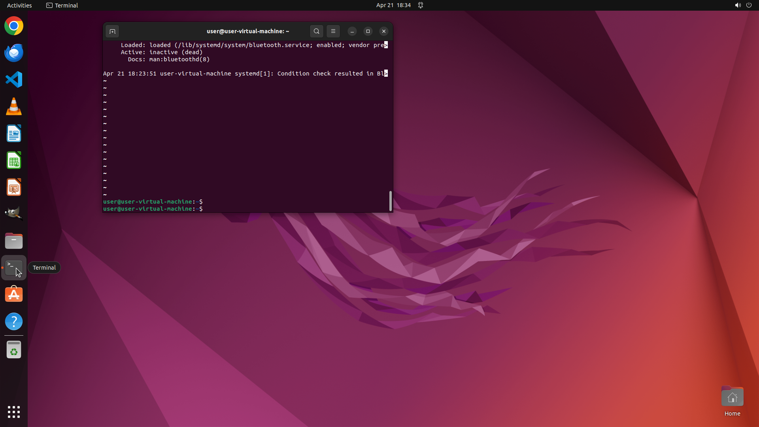Open the terminal hamburger menu
The height and width of the screenshot is (427, 759).
pyautogui.click(x=333, y=31)
